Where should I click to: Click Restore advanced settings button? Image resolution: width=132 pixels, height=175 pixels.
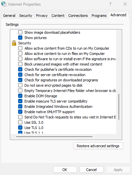click(x=98, y=146)
